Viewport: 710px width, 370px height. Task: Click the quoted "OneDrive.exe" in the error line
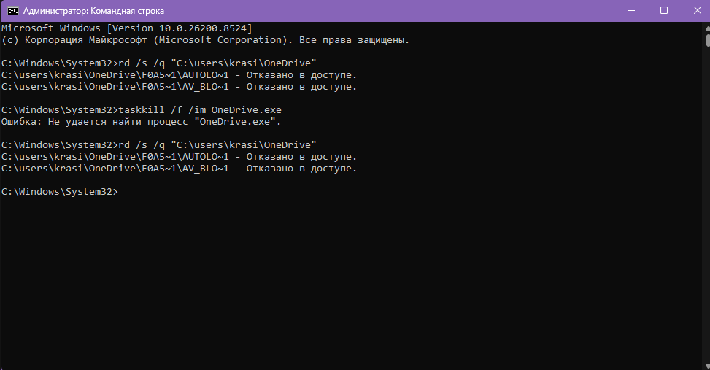[234, 122]
